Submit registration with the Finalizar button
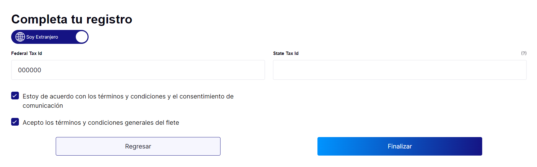 [400, 146]
